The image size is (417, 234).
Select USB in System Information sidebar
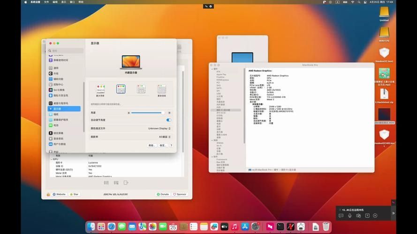(219, 94)
